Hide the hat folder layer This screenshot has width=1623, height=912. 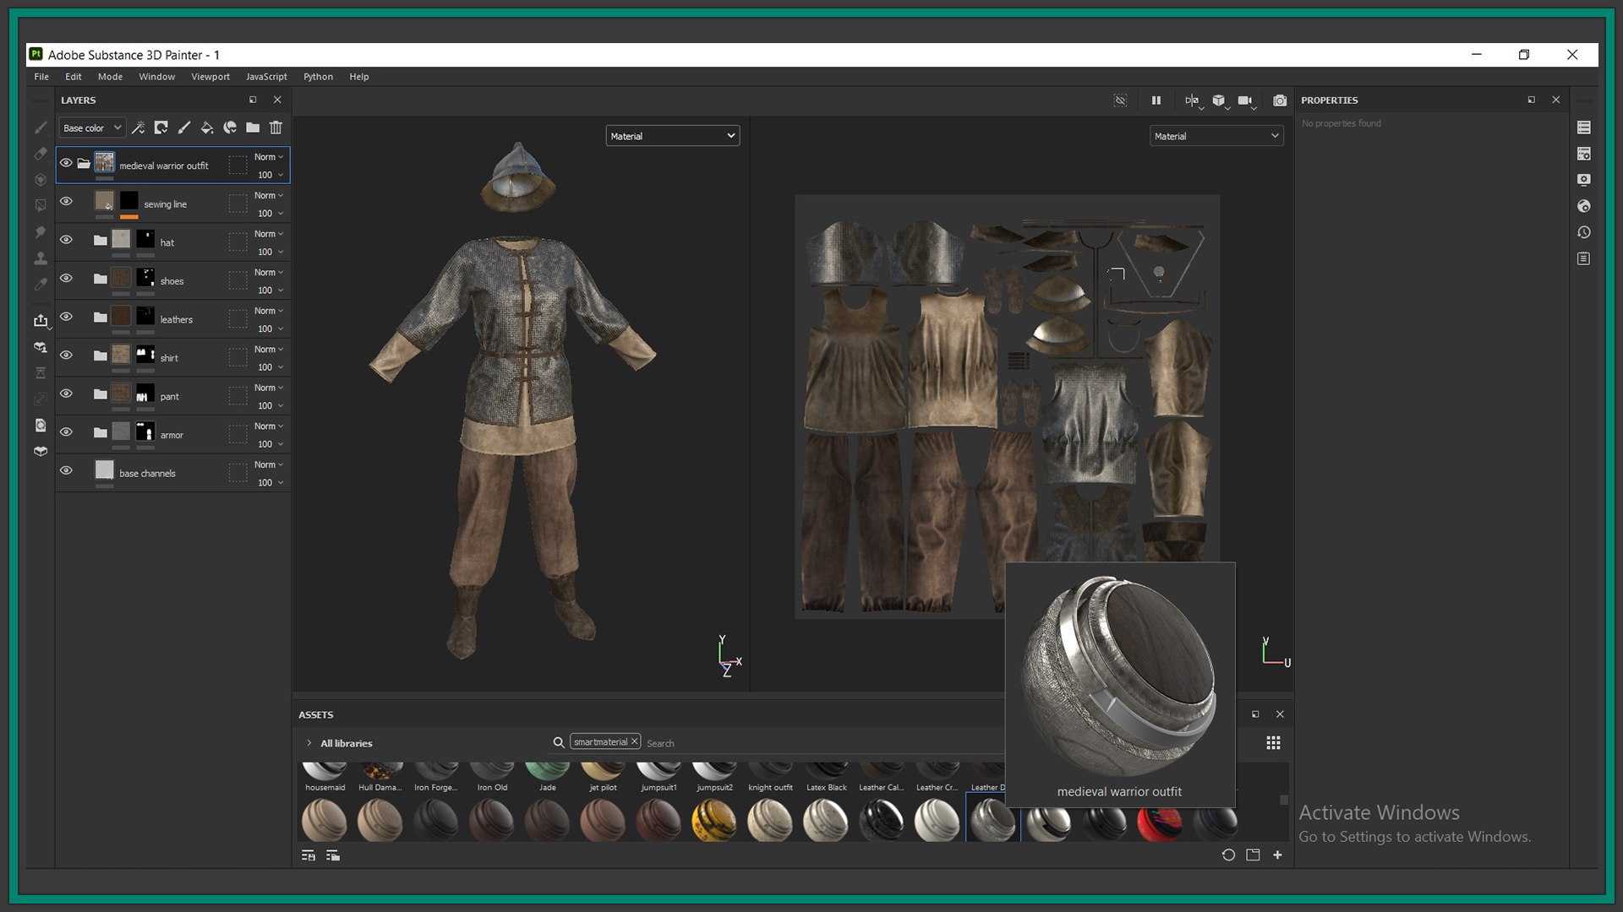66,240
